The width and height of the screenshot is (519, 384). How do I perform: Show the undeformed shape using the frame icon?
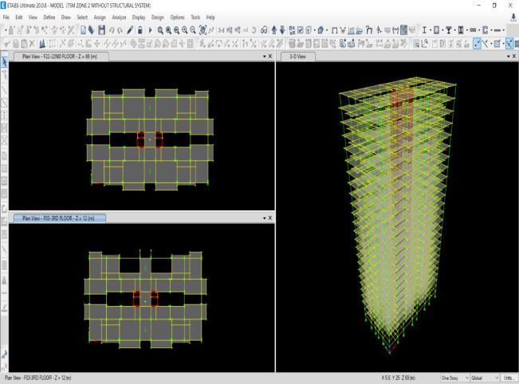pyautogui.click(x=334, y=30)
